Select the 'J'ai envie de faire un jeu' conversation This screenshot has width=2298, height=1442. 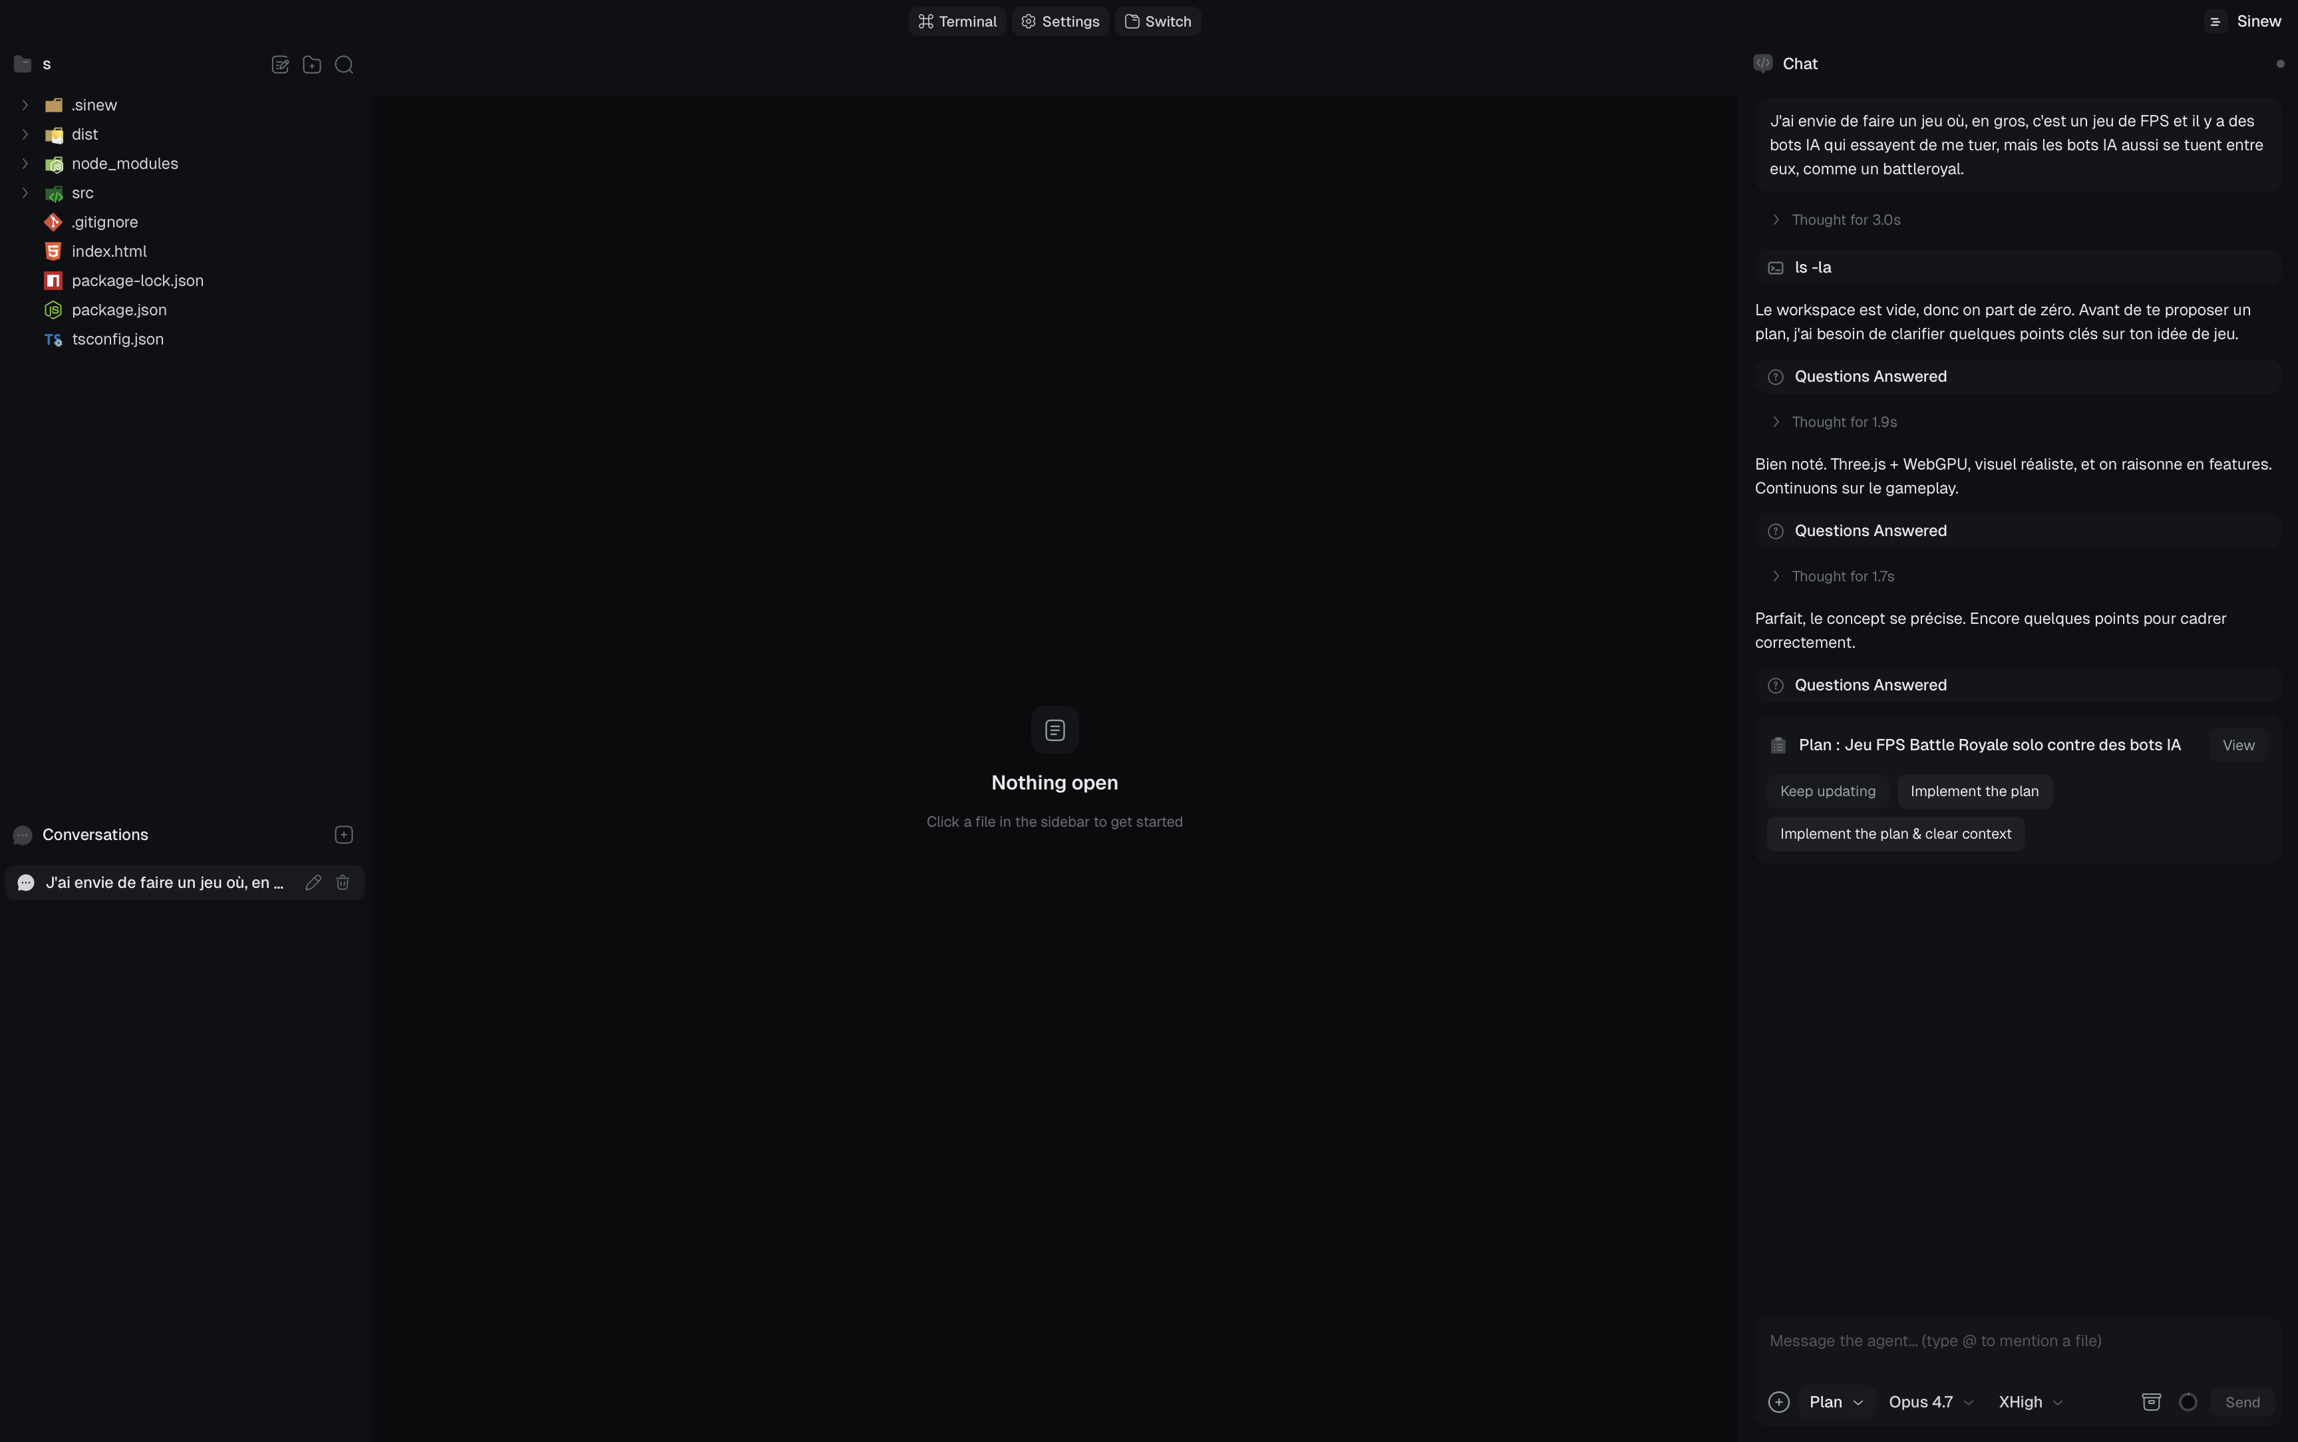click(x=184, y=882)
